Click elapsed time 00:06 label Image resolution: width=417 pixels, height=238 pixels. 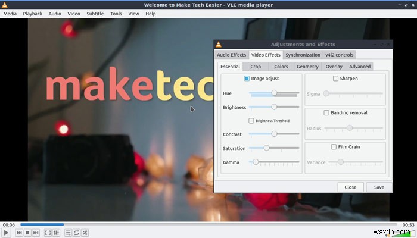click(9, 225)
